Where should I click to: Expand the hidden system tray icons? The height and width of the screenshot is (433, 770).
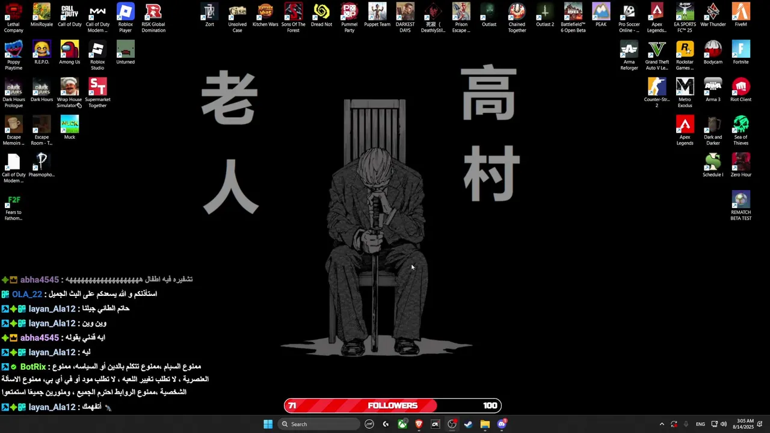tap(662, 424)
